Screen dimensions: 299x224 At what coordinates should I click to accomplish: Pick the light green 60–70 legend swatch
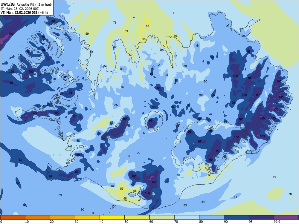[162, 217]
